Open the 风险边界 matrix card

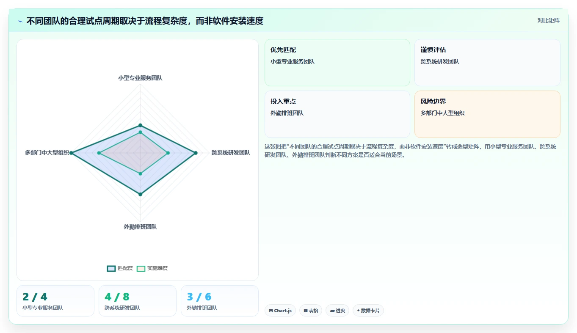487,114
